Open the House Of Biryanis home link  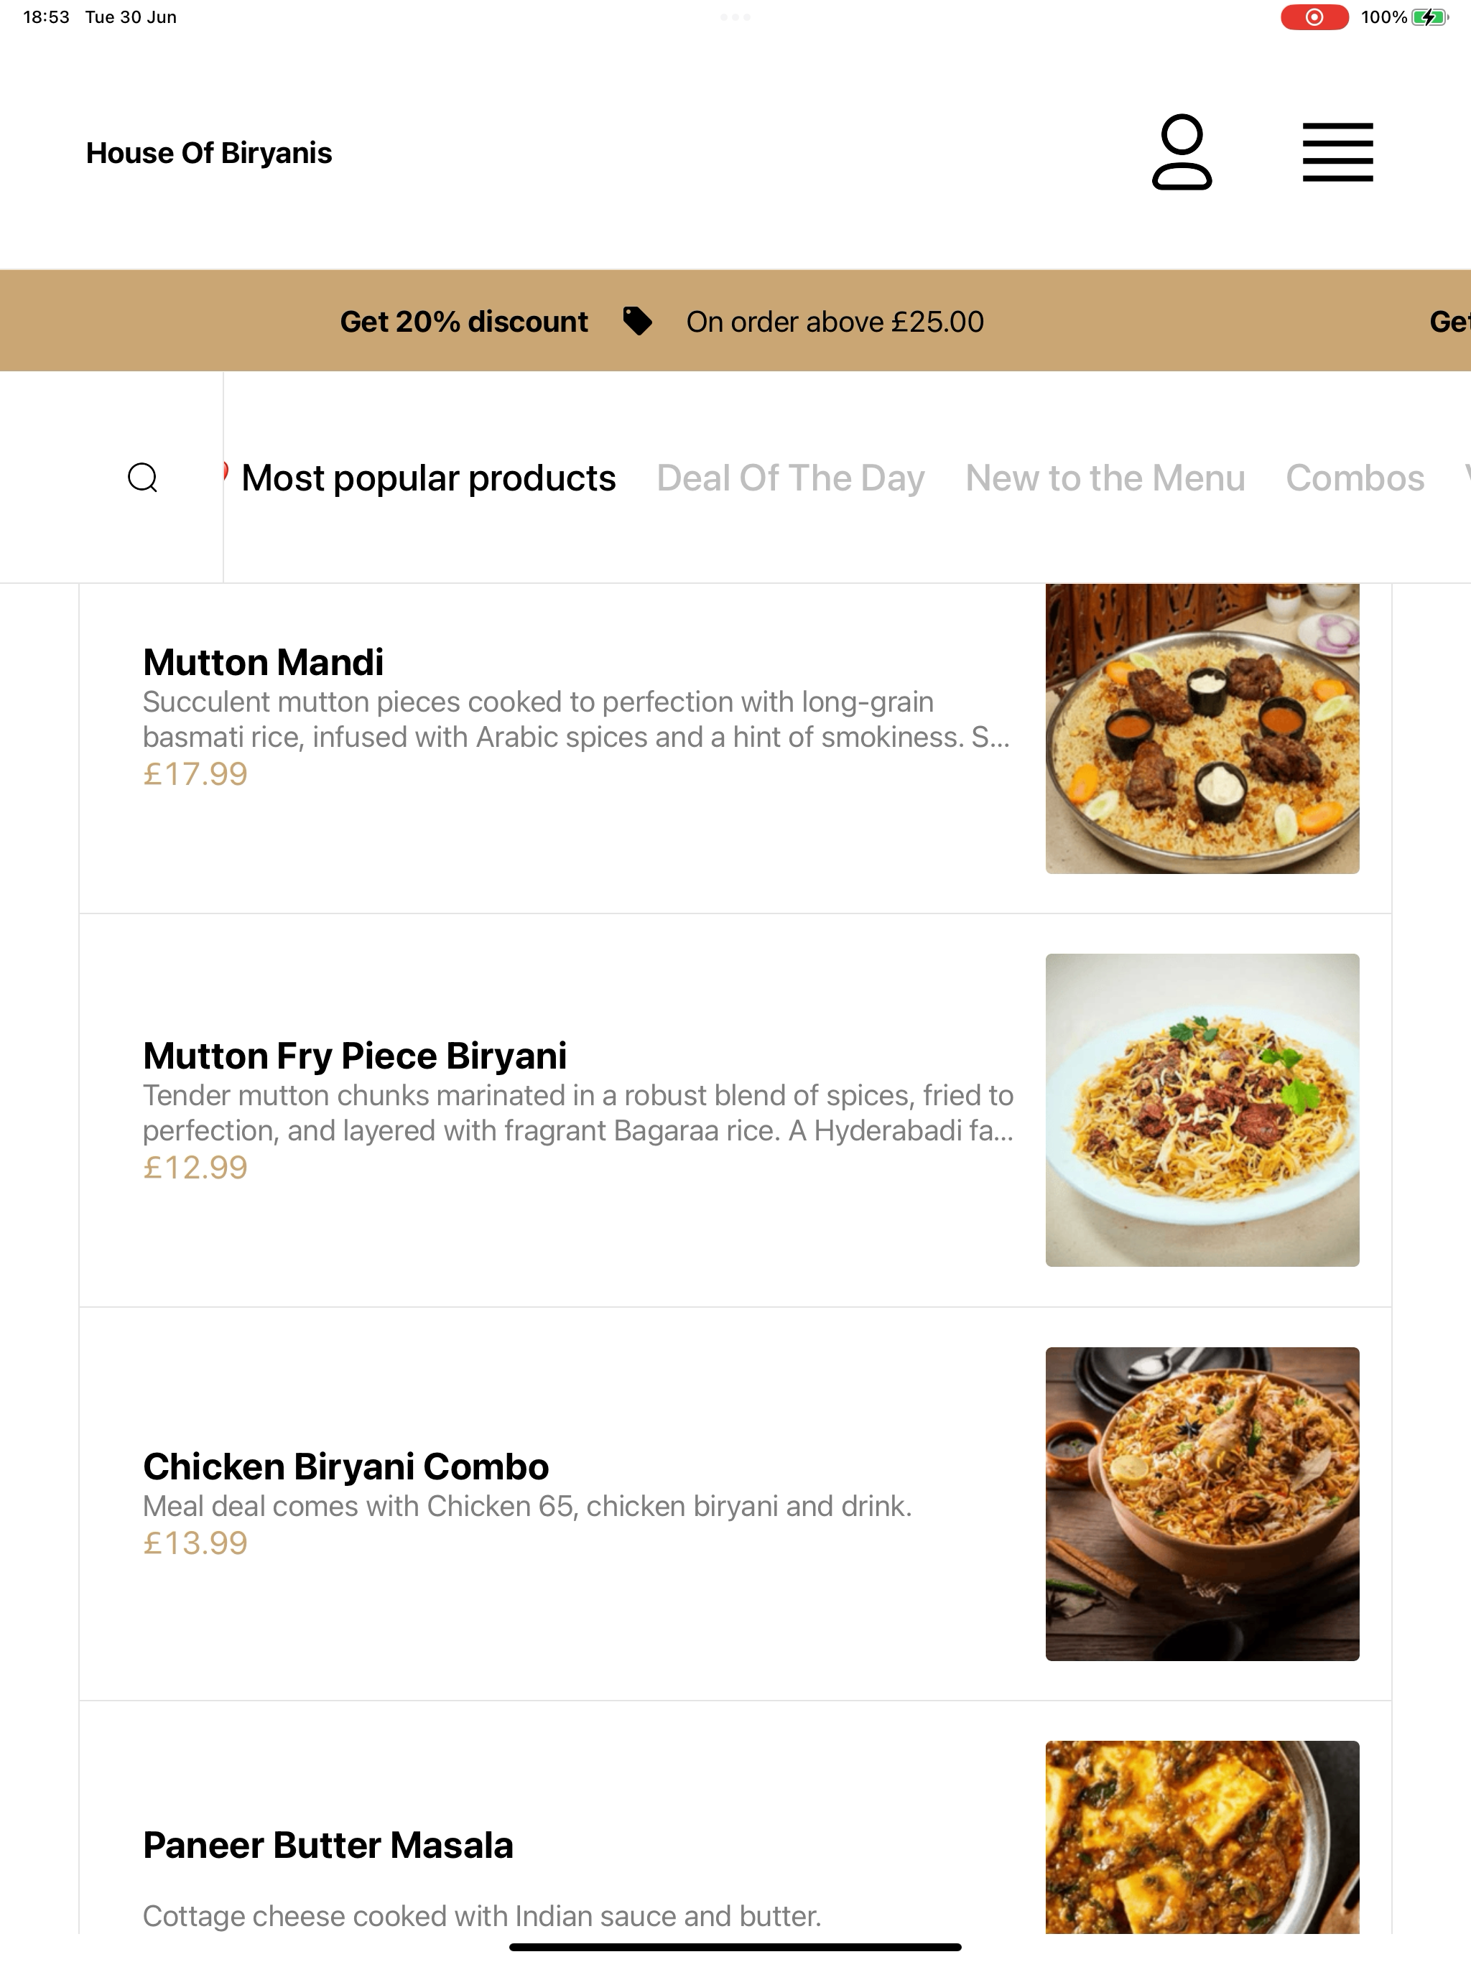tap(210, 152)
